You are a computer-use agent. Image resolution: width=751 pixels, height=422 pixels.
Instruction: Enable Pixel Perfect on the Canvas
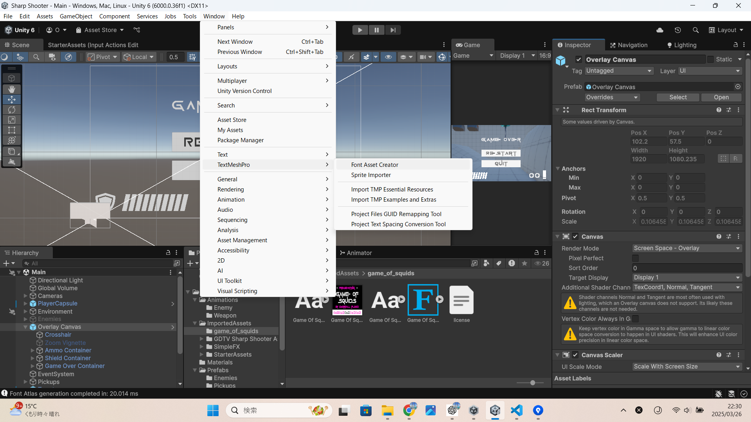(635, 258)
